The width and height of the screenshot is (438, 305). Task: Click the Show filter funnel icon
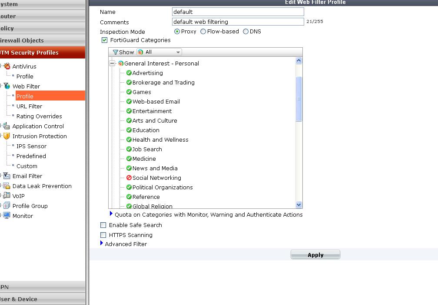coord(116,52)
